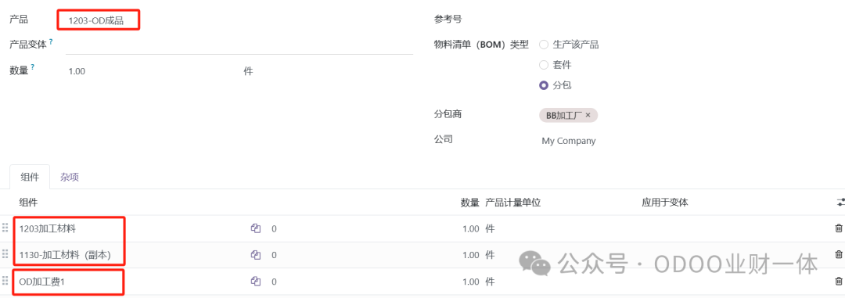Click drag handle of OD加工费1 row

click(x=5, y=282)
